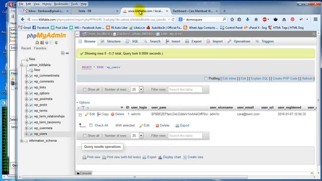Tick upper Show all checkbox
322x181 pixels.
coord(85,89)
